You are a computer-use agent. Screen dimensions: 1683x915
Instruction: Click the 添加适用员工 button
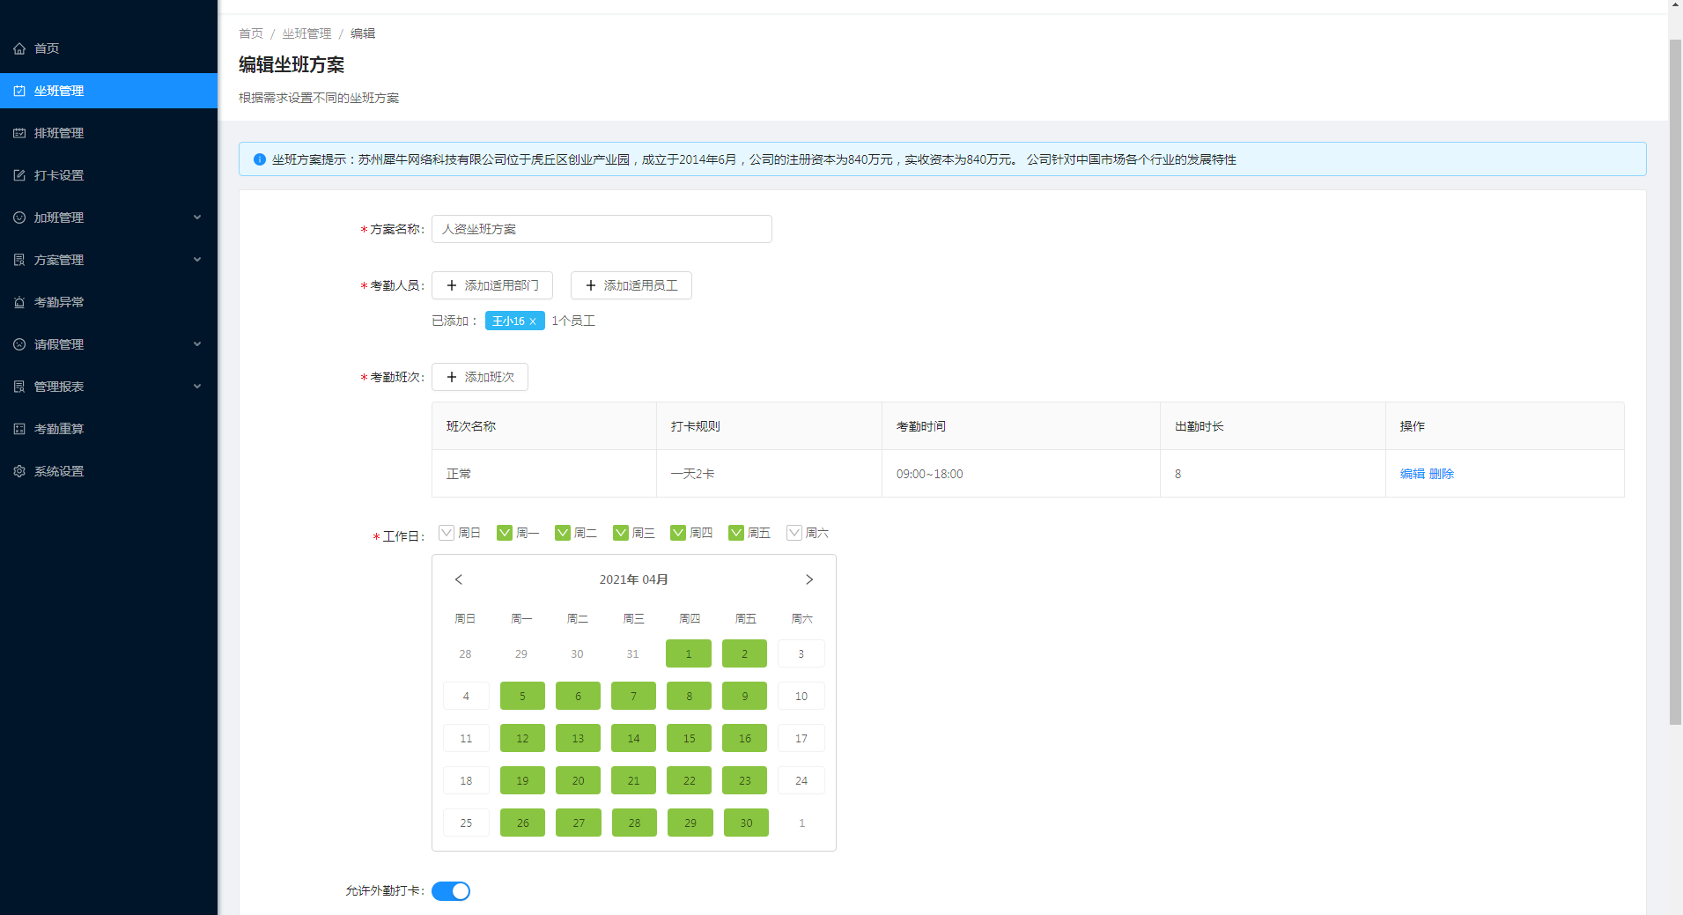pos(631,285)
